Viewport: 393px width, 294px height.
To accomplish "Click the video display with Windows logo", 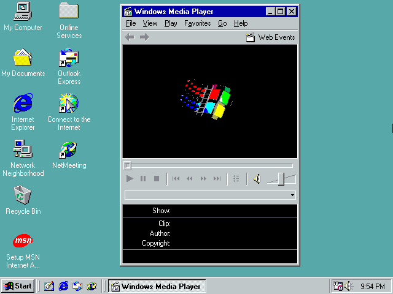I will tap(210, 101).
